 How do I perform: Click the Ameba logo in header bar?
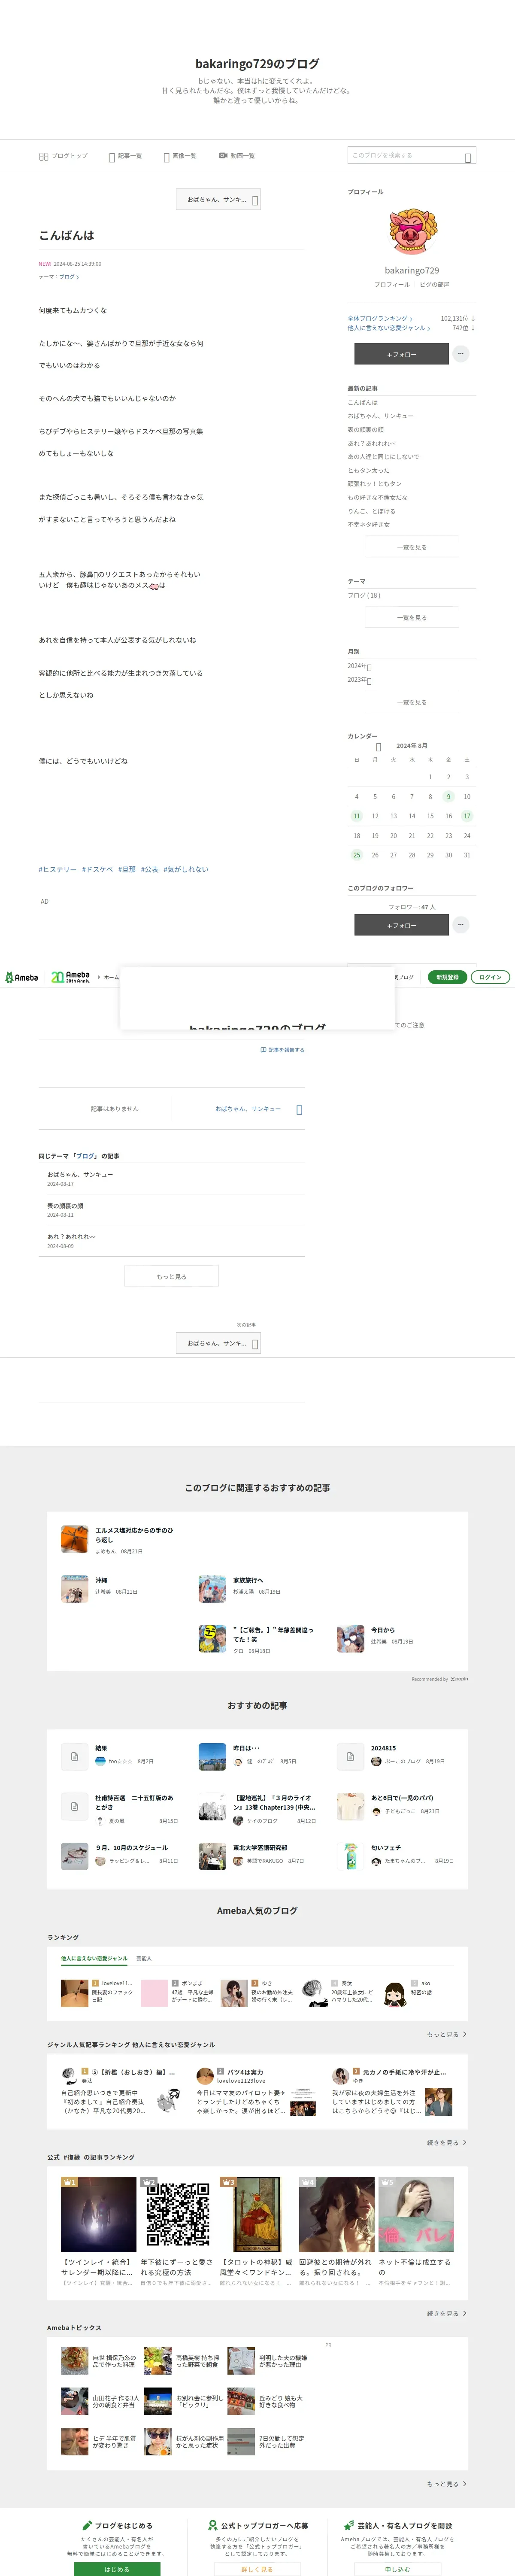pos(22,977)
